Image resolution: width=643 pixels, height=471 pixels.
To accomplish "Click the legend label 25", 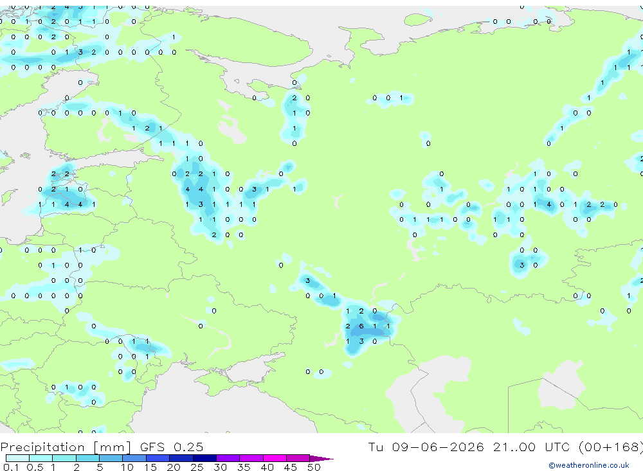I will (x=197, y=467).
